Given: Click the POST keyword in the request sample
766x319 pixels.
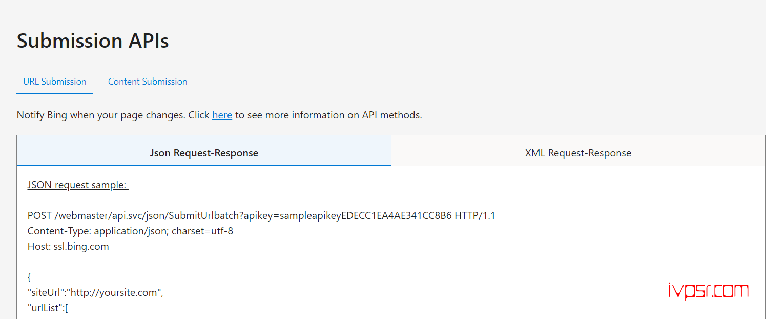Looking at the screenshot, I should pos(39,215).
